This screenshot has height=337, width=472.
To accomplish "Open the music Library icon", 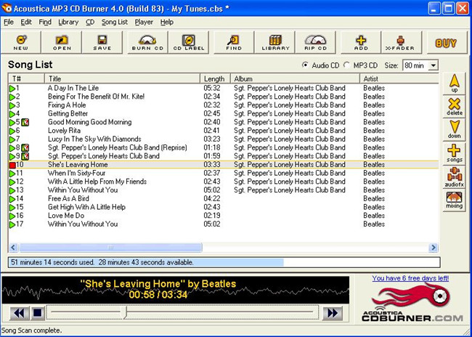I will pyautogui.click(x=275, y=42).
